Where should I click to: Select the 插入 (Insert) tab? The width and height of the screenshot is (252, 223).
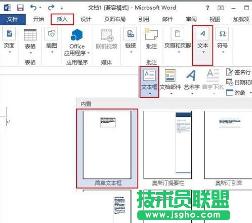coord(62,19)
